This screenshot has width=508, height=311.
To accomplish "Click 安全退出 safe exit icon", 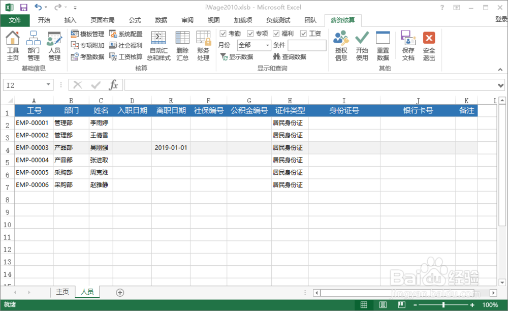I will pos(429,45).
